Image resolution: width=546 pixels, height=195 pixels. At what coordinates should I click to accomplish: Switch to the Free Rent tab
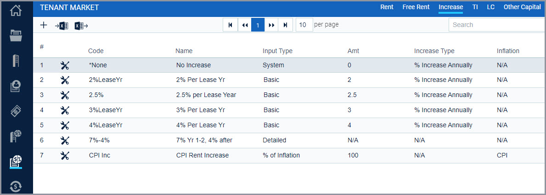coord(416,7)
